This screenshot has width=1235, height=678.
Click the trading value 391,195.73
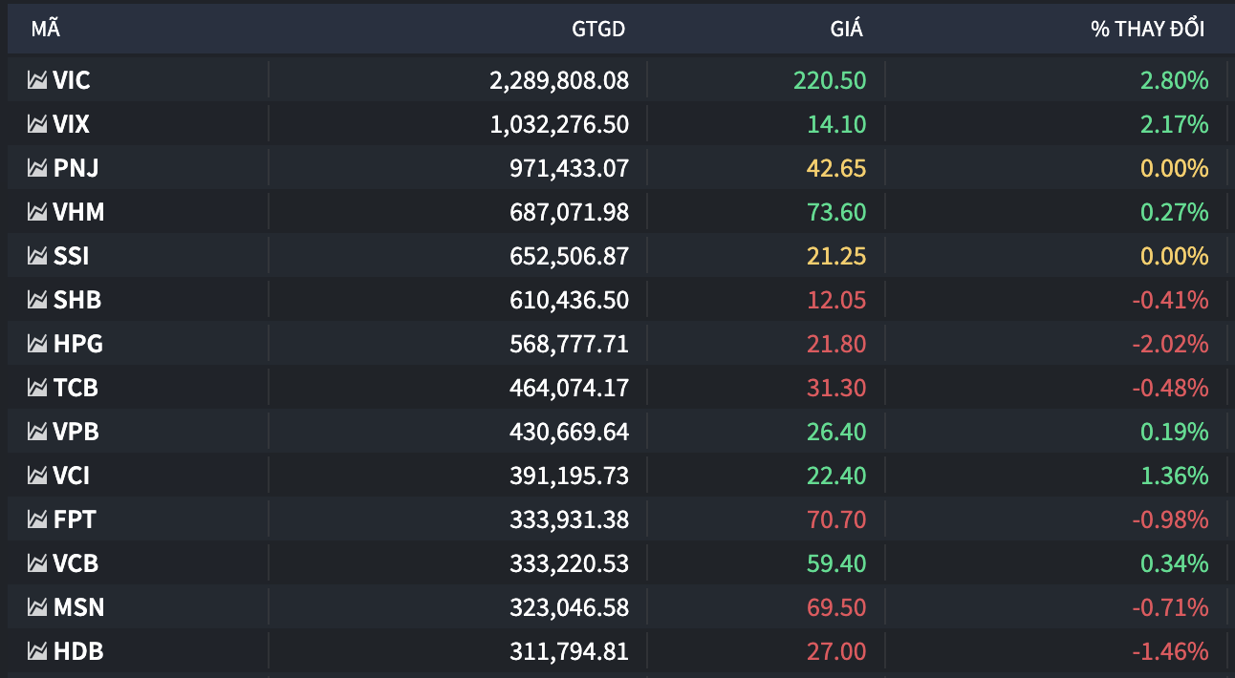[570, 476]
